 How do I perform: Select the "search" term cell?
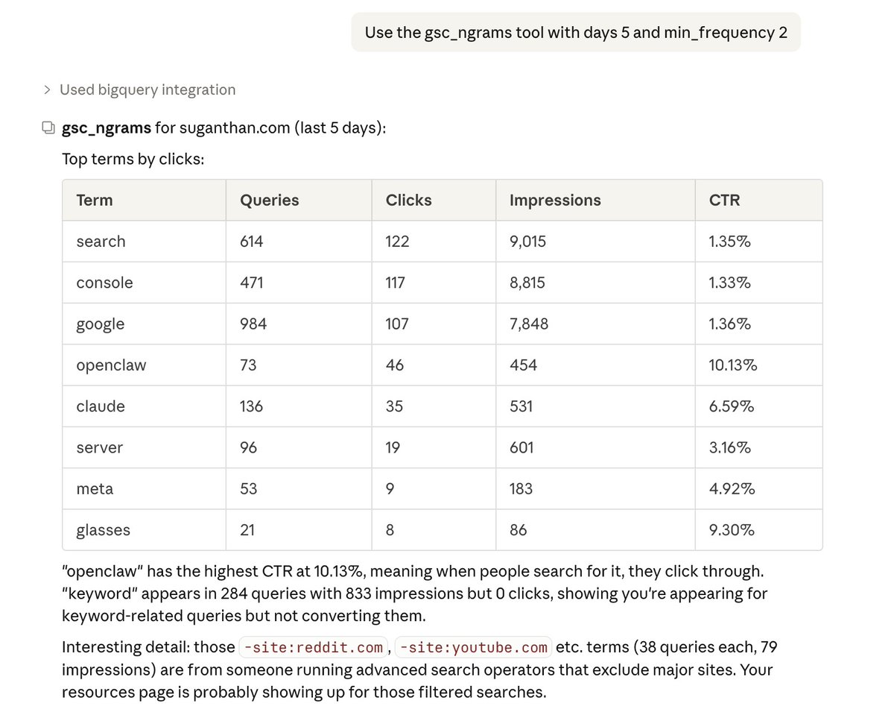coord(101,242)
